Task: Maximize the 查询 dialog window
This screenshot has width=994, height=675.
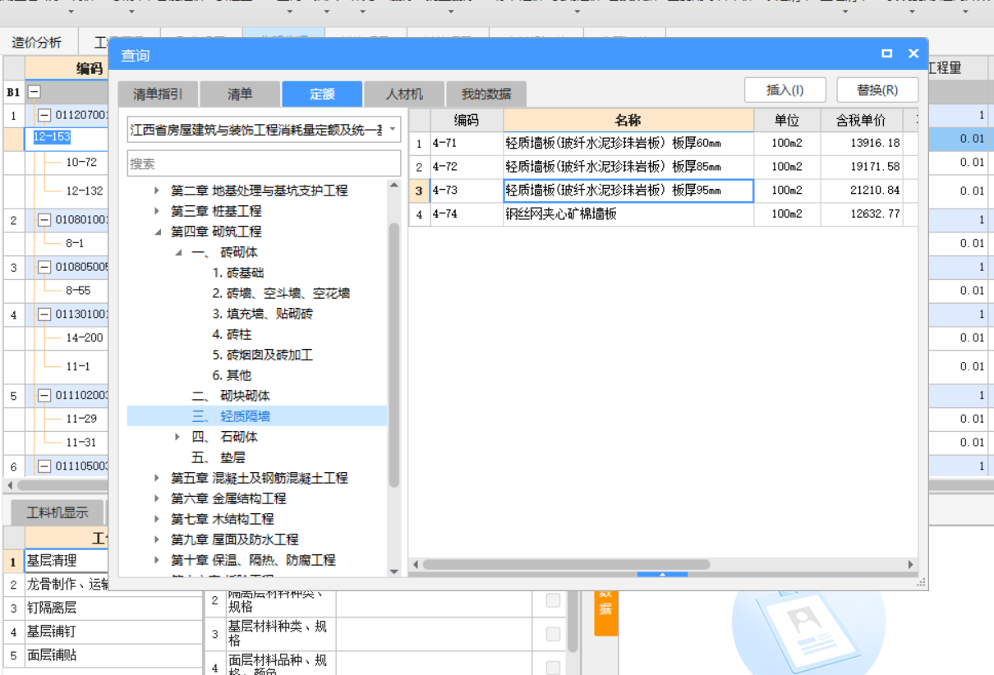Action: click(886, 53)
